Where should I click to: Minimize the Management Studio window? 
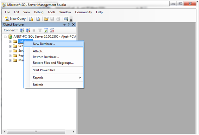coord(173,4)
